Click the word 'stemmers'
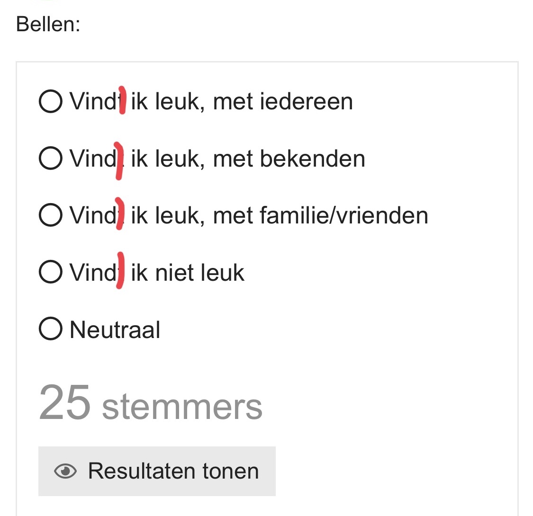Image resolution: width=533 pixels, height=516 pixels. tap(182, 406)
